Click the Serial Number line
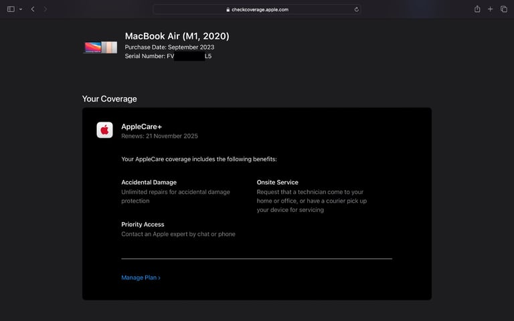The width and height of the screenshot is (514, 321). (x=168, y=56)
